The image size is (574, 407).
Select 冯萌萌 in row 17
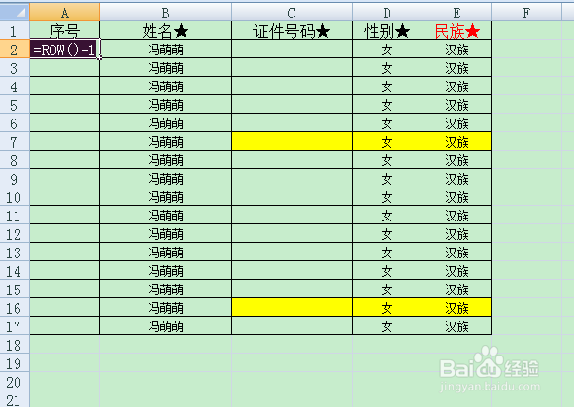point(165,326)
